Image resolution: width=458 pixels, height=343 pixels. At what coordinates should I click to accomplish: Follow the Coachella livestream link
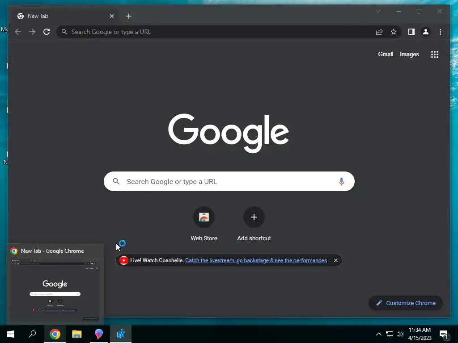[x=256, y=260]
